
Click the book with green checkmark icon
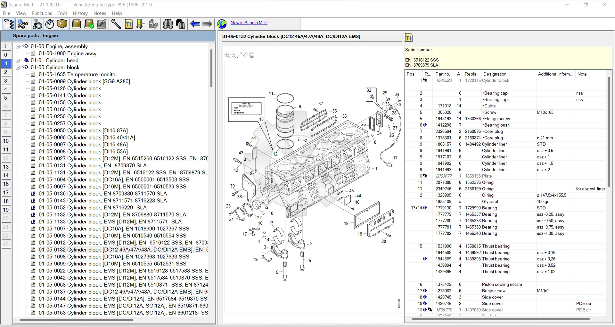point(89,24)
